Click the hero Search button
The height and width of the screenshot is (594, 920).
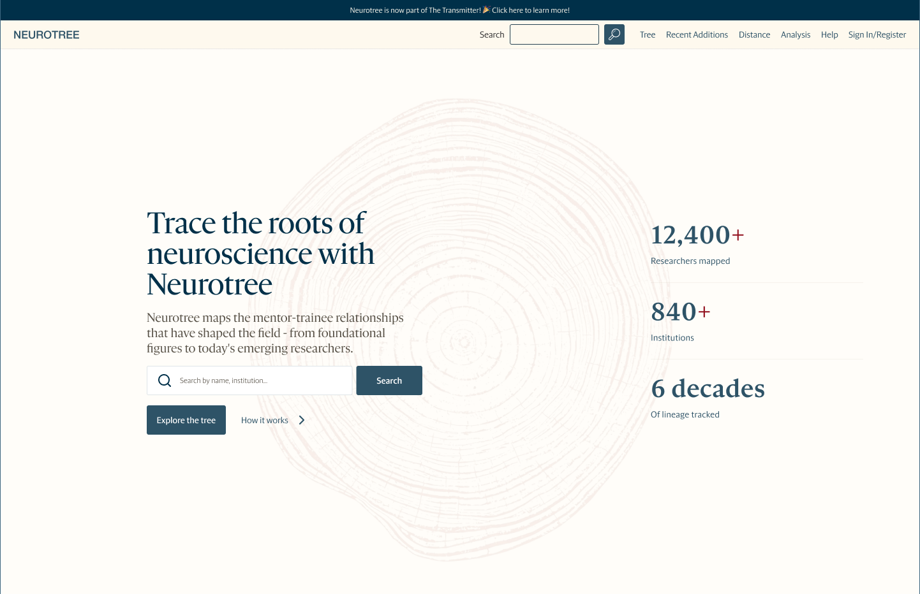coord(389,380)
